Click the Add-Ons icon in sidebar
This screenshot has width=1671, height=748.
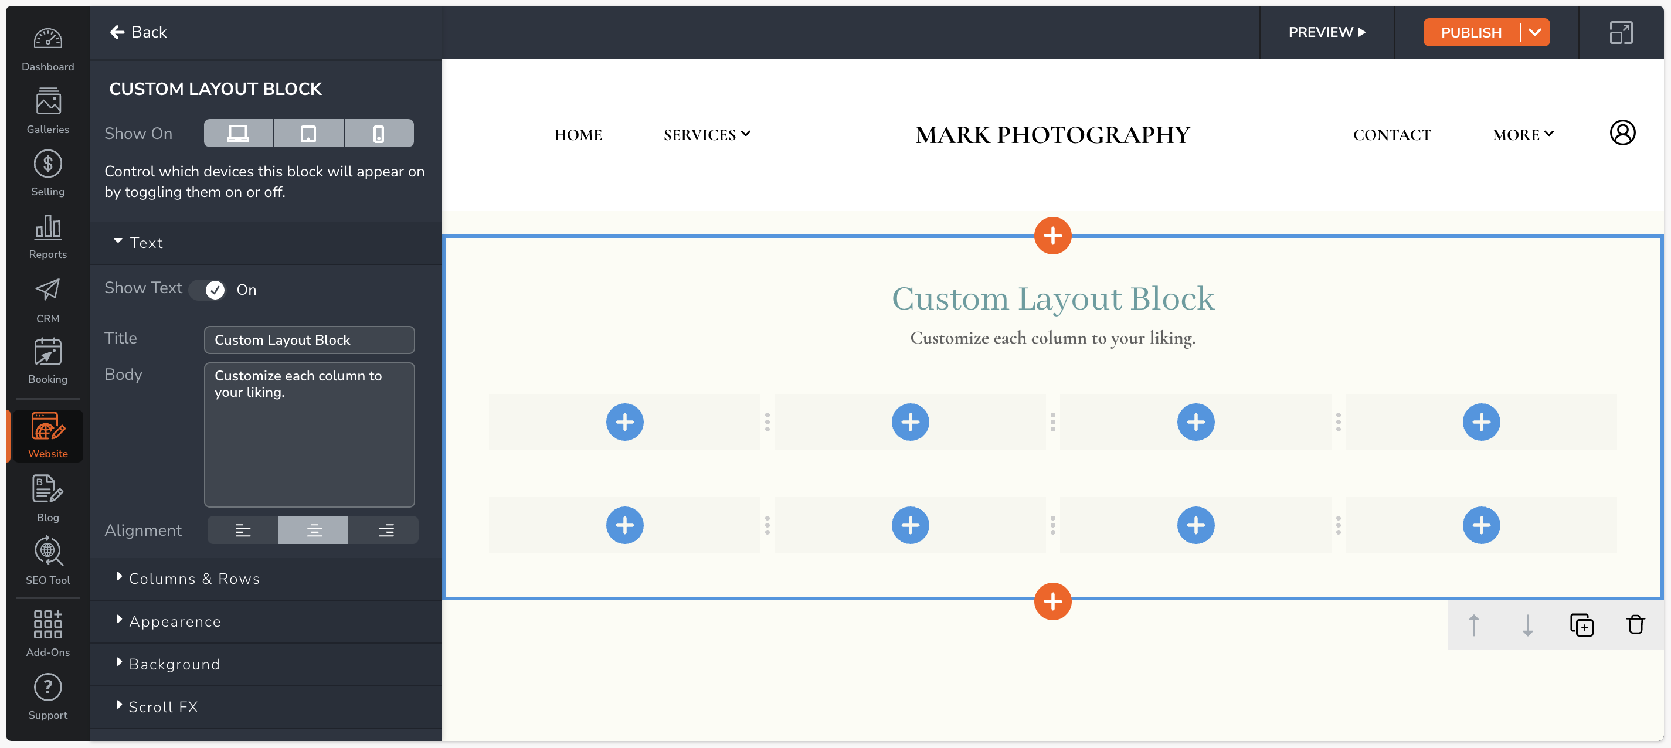point(47,630)
